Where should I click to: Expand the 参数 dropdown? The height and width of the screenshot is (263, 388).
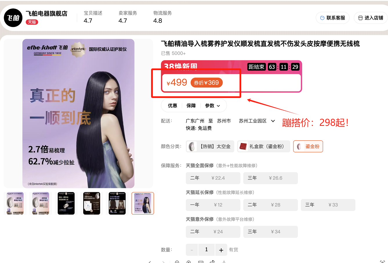[213, 106]
